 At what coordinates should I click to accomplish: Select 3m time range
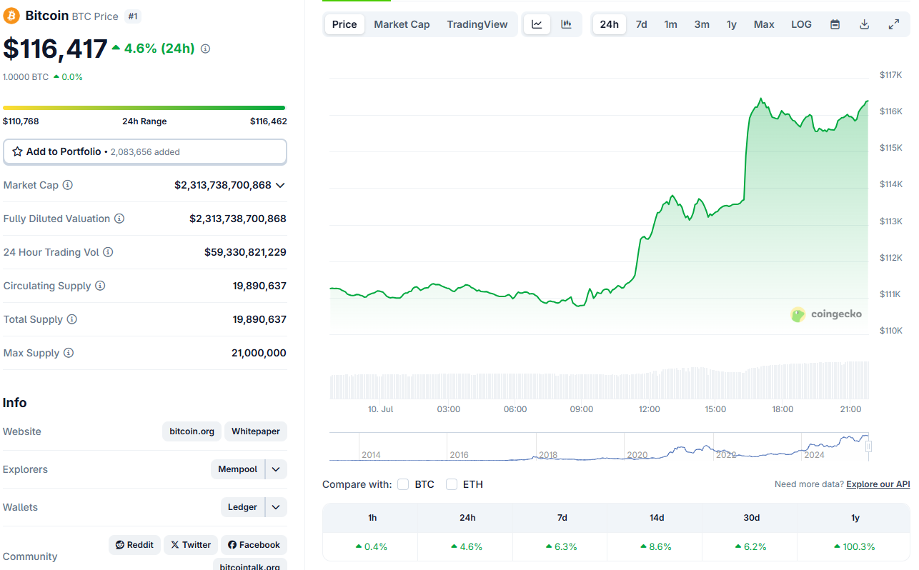point(702,24)
